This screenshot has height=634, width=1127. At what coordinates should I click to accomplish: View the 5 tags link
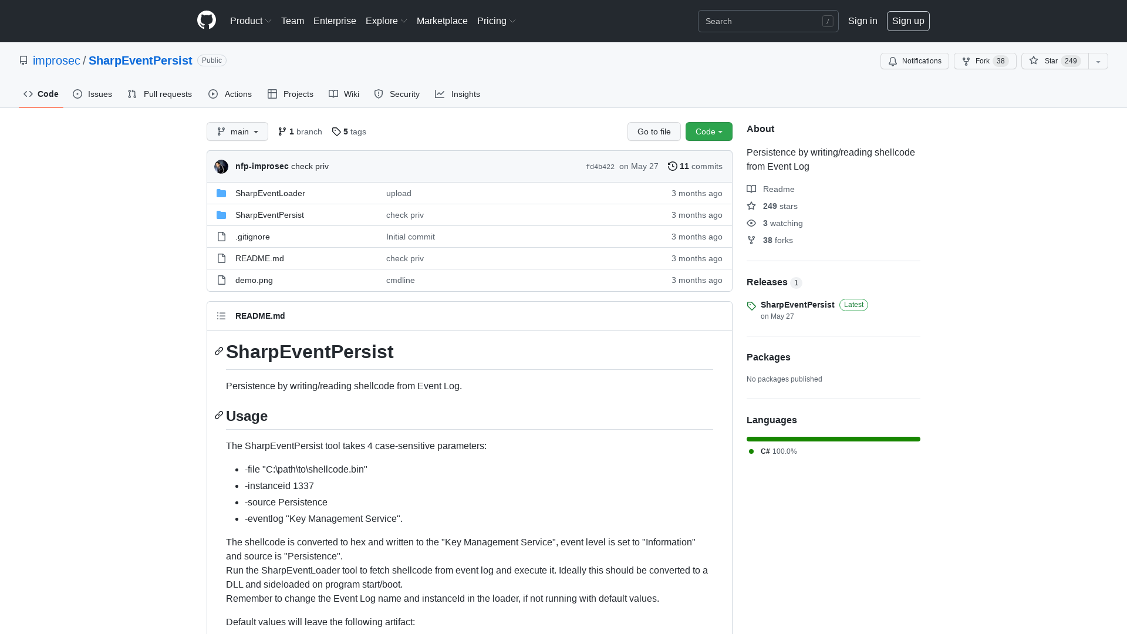point(349,131)
